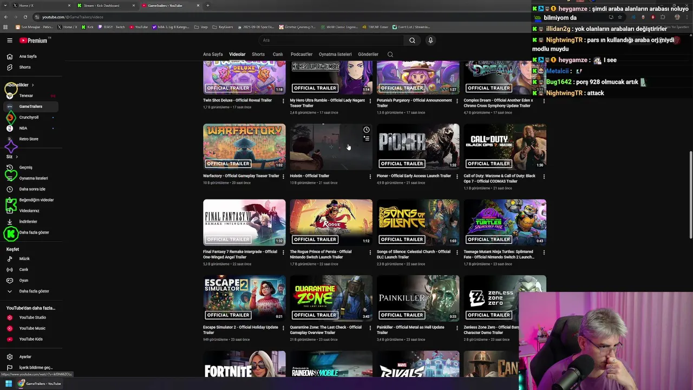The height and width of the screenshot is (390, 693).
Task: Open YouTube Music link in sidebar
Action: point(30,328)
